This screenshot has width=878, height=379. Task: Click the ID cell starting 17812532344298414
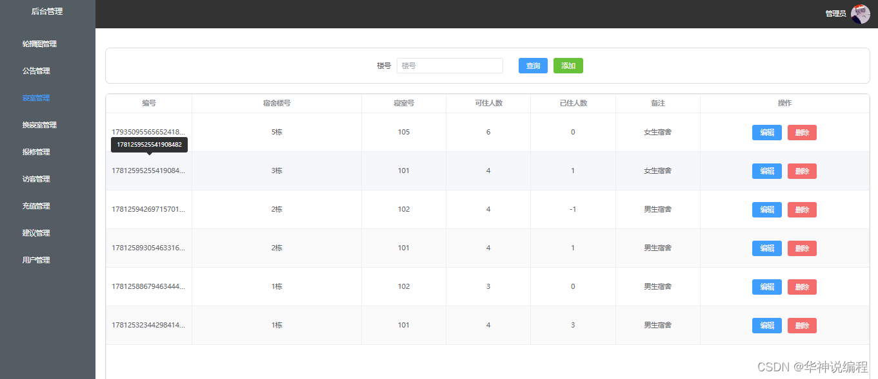pyautogui.click(x=148, y=325)
